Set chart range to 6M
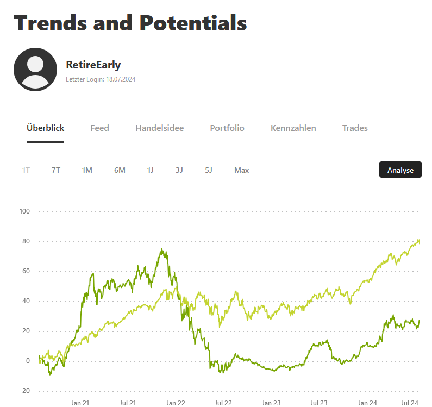Image resolution: width=432 pixels, height=407 pixels. 120,170
